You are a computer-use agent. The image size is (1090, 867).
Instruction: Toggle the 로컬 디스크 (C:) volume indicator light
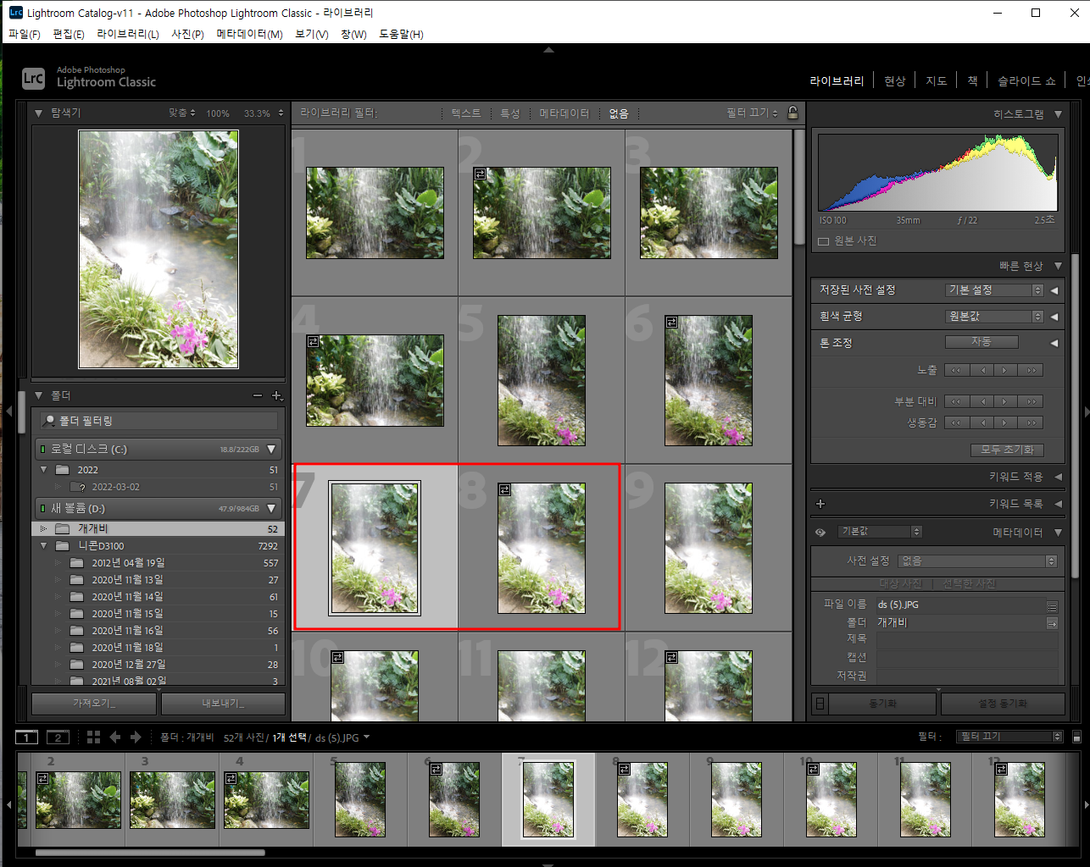click(x=43, y=450)
